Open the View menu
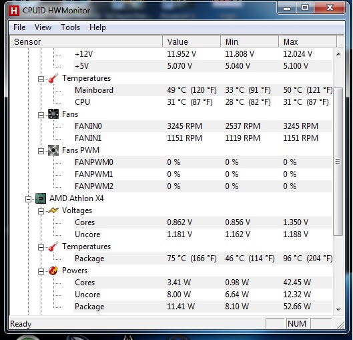Image resolution: width=353 pixels, height=340 pixels. pos(43,27)
